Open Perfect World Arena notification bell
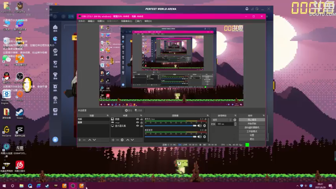This screenshot has width=336, height=189. click(247, 9)
